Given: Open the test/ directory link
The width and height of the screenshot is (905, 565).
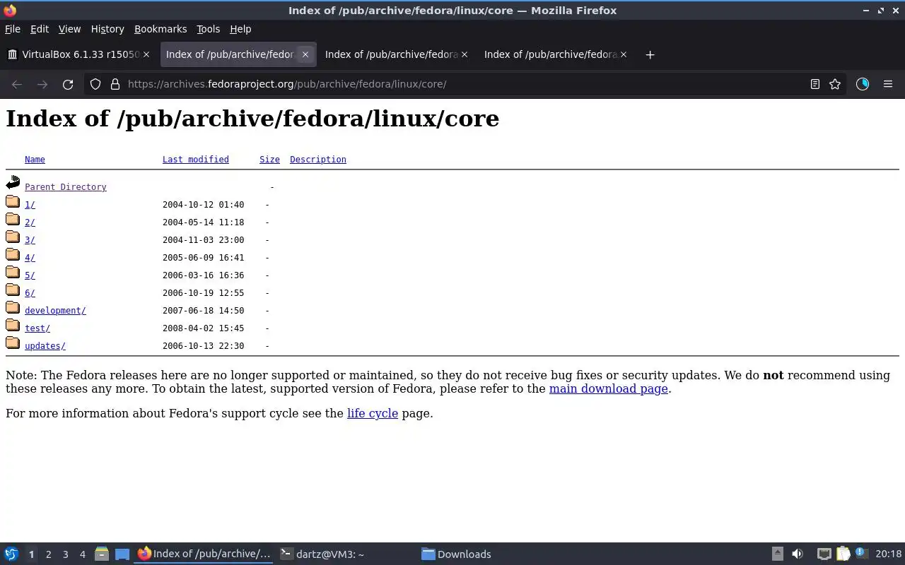Looking at the screenshot, I should 37,328.
